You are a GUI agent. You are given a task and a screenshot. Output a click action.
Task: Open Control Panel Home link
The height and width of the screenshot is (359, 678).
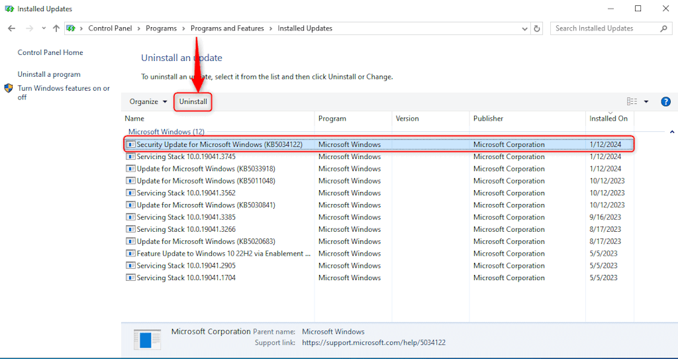pyautogui.click(x=50, y=52)
